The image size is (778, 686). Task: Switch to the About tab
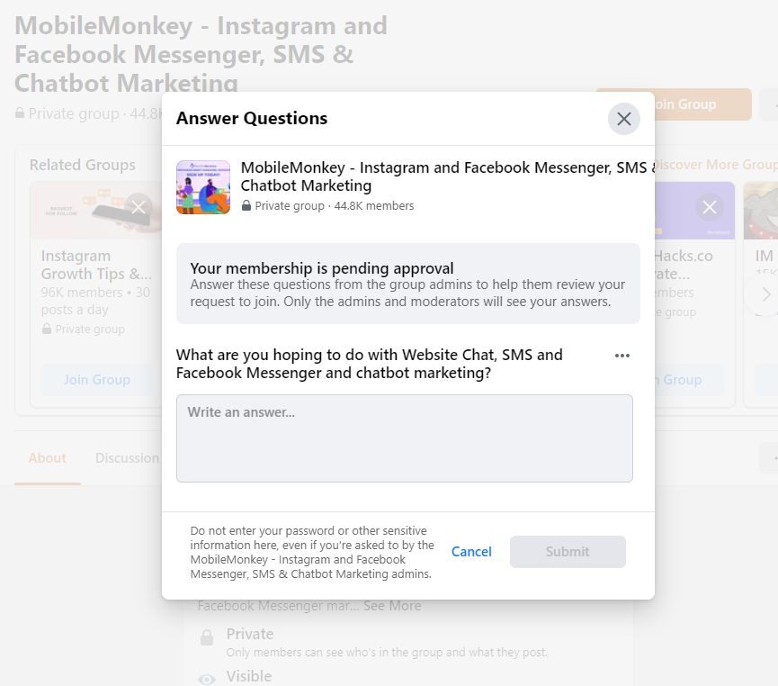[47, 458]
